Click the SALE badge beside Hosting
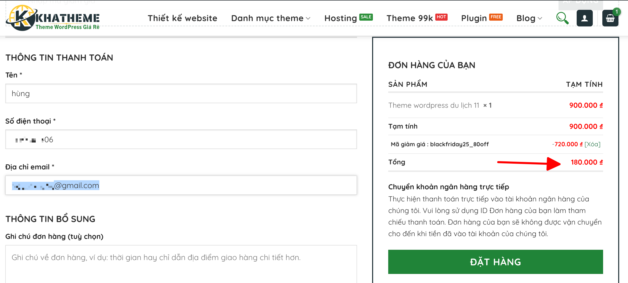 click(x=366, y=17)
